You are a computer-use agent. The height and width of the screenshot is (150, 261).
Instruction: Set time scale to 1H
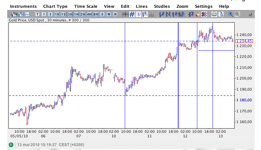tap(76, 14)
